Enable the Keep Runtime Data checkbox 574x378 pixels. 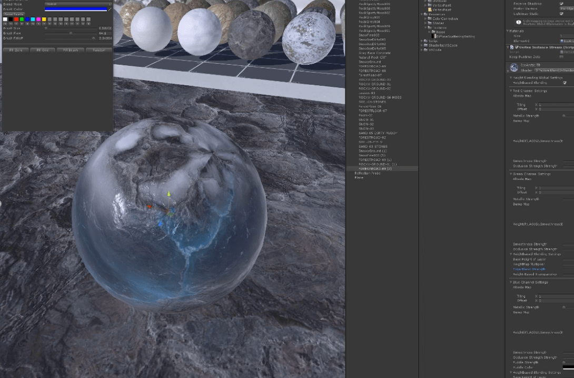[x=562, y=56]
